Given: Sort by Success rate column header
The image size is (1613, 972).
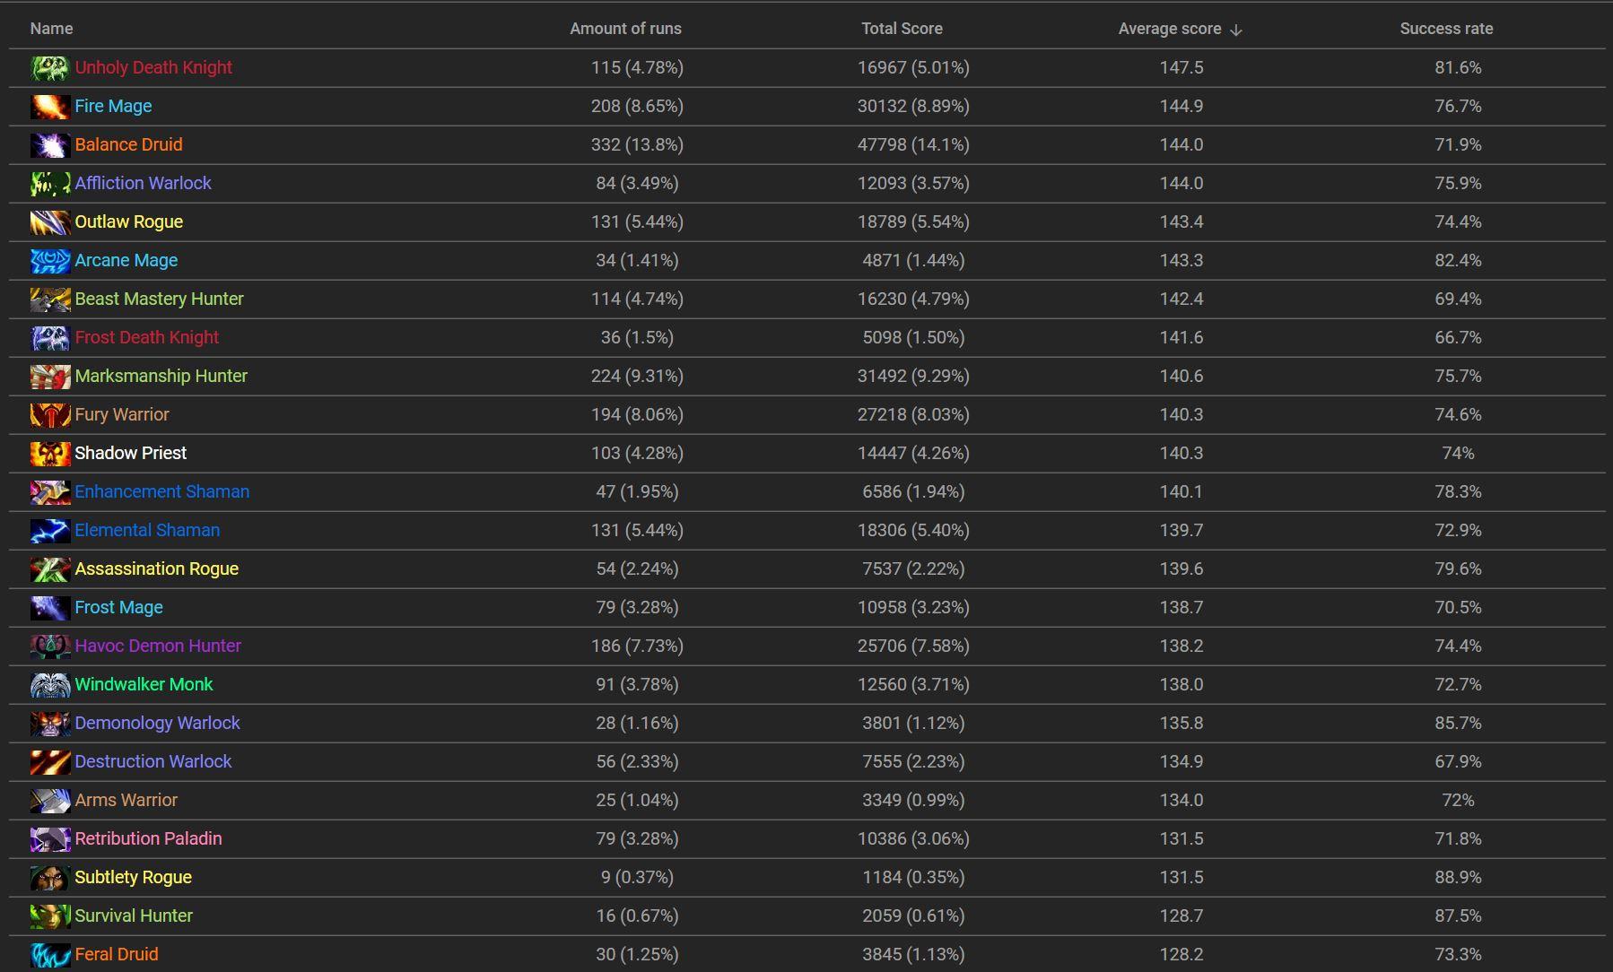Looking at the screenshot, I should (x=1446, y=29).
